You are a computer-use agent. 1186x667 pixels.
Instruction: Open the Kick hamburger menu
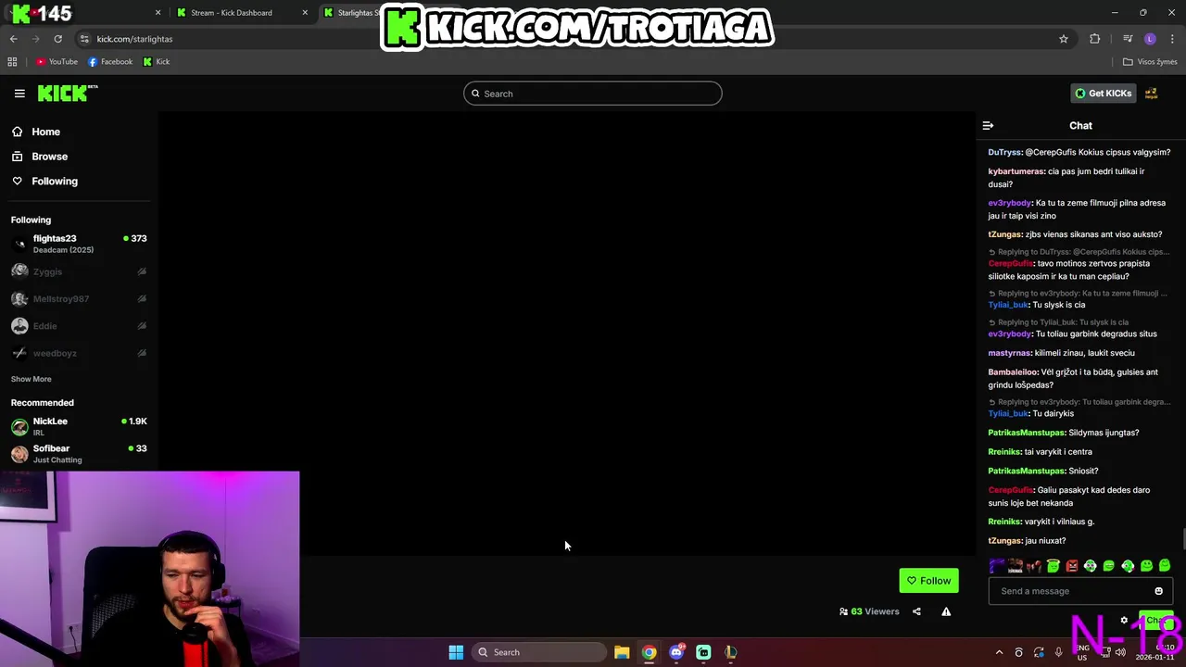click(19, 94)
